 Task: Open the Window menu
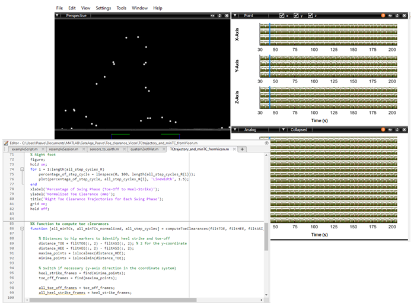coord(139,8)
